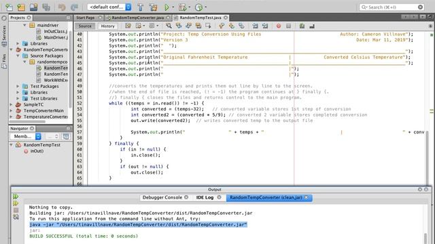The width and height of the screenshot is (435, 244).
Task: Click the Debug Project icon
Action: pyautogui.click(x=182, y=7)
